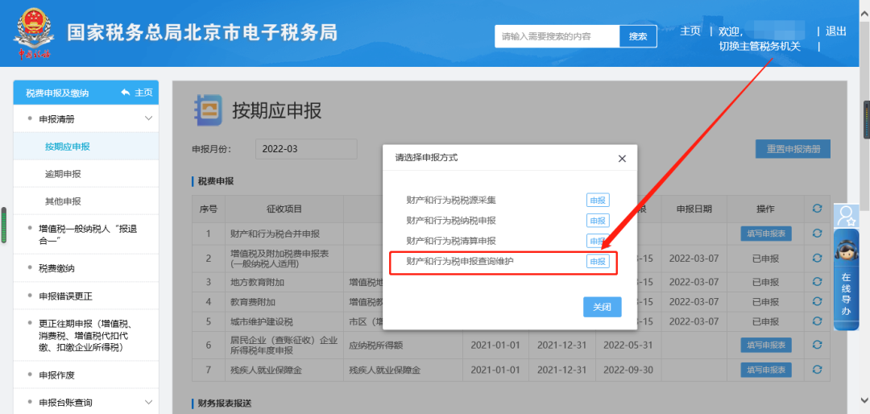
Task: Expand the 申报清册 sidebar section
Action: 148,119
